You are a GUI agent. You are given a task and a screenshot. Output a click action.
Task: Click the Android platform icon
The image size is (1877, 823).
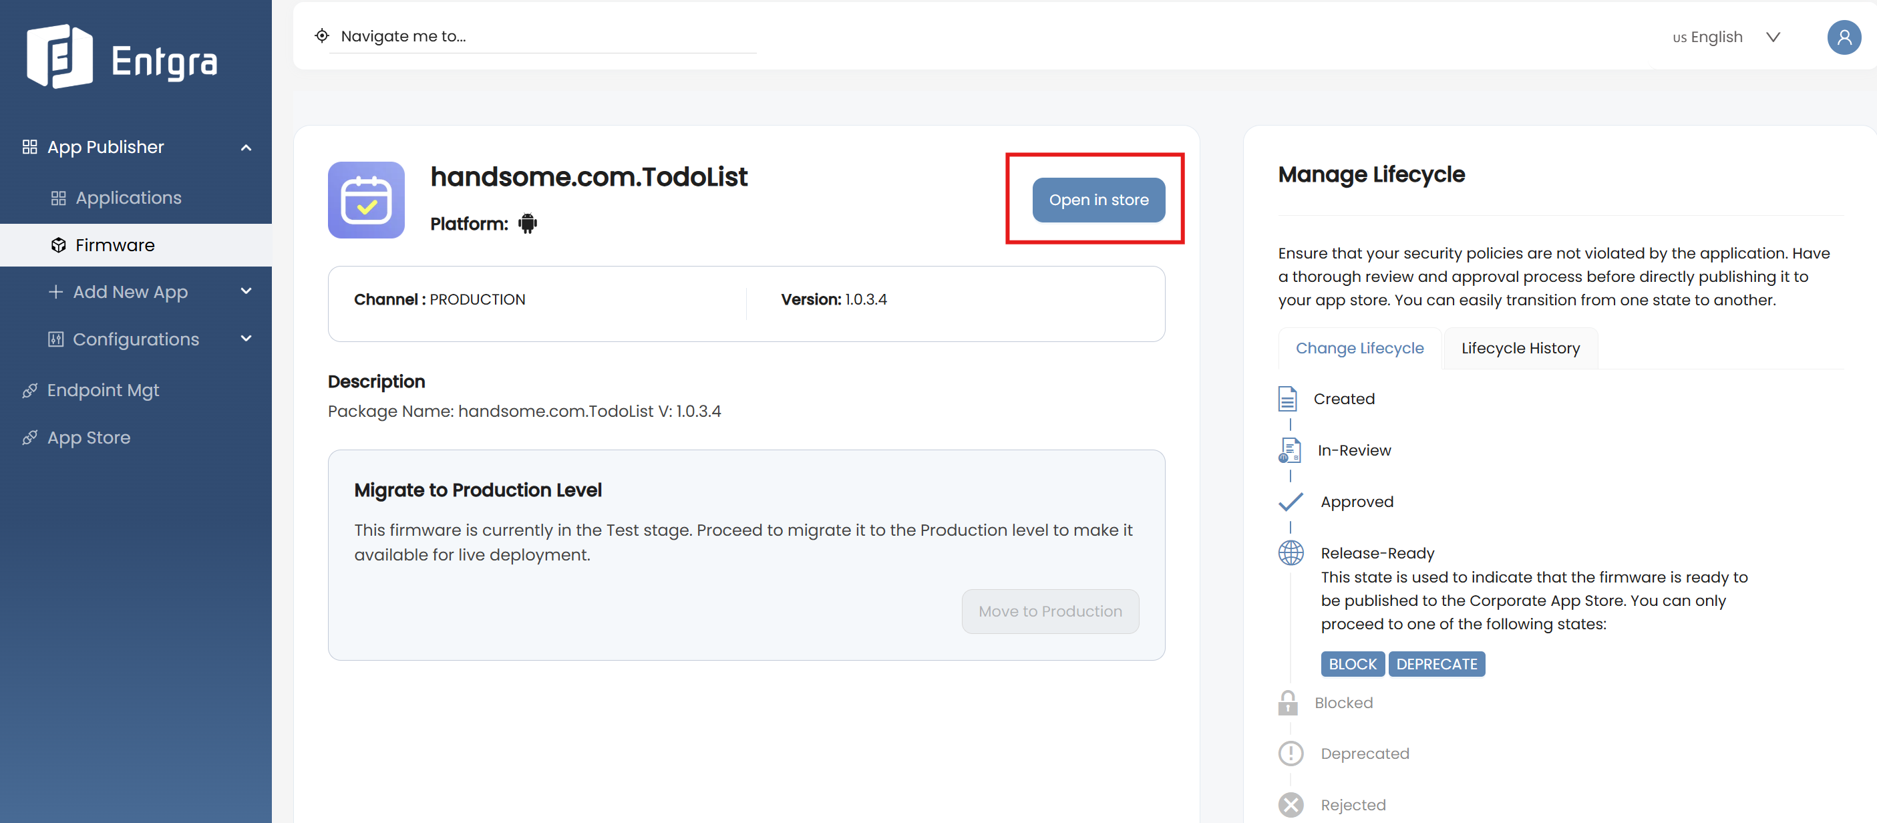[x=528, y=223]
